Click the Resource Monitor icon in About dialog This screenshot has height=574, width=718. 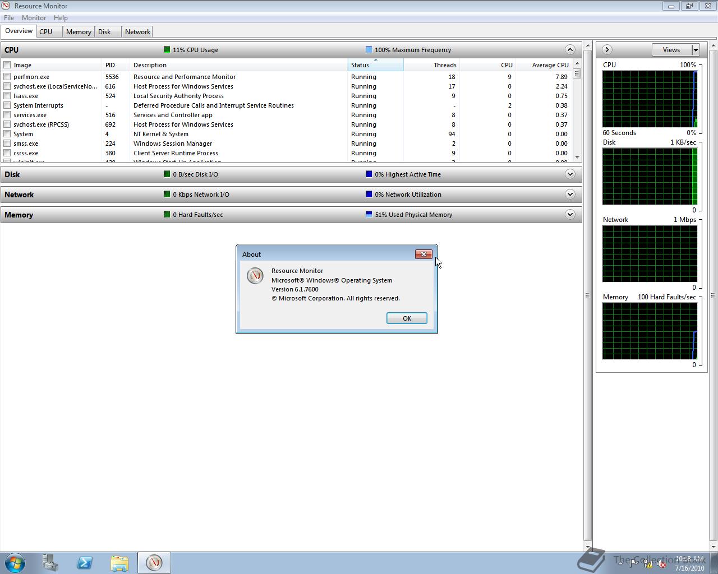tap(255, 276)
